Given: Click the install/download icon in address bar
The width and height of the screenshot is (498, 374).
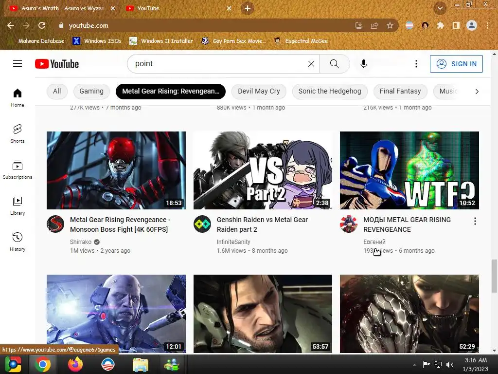Looking at the screenshot, I should (359, 25).
